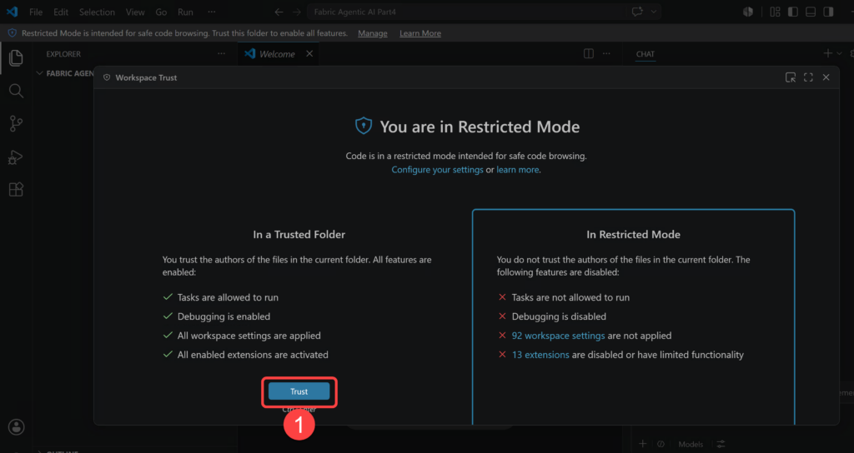Open the 13 extensions link
This screenshot has height=453, width=854.
click(x=540, y=355)
